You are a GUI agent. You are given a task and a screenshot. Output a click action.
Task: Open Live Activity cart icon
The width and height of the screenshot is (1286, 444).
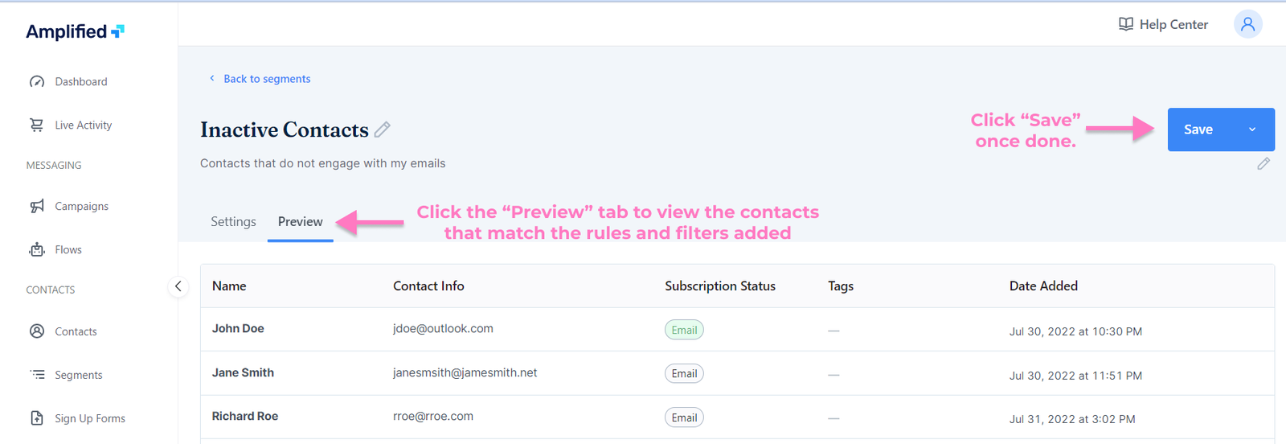(37, 125)
